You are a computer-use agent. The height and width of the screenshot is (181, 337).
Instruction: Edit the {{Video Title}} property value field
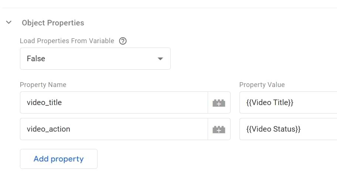288,102
